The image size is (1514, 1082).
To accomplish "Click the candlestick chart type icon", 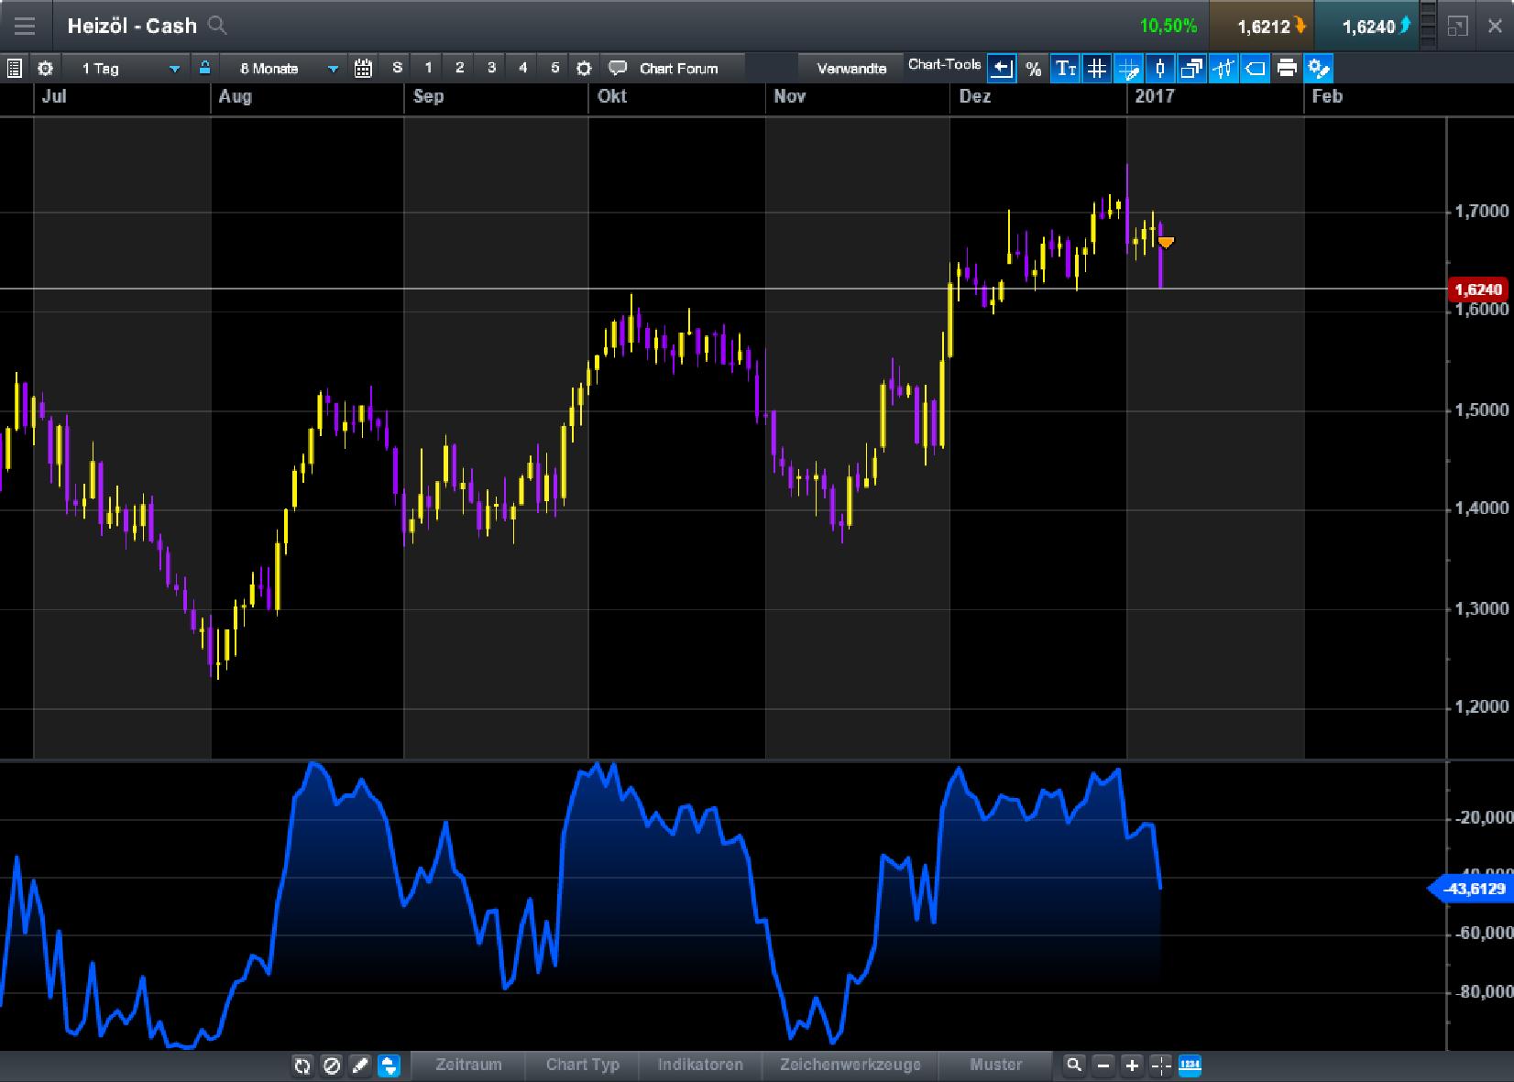I will tap(1160, 67).
